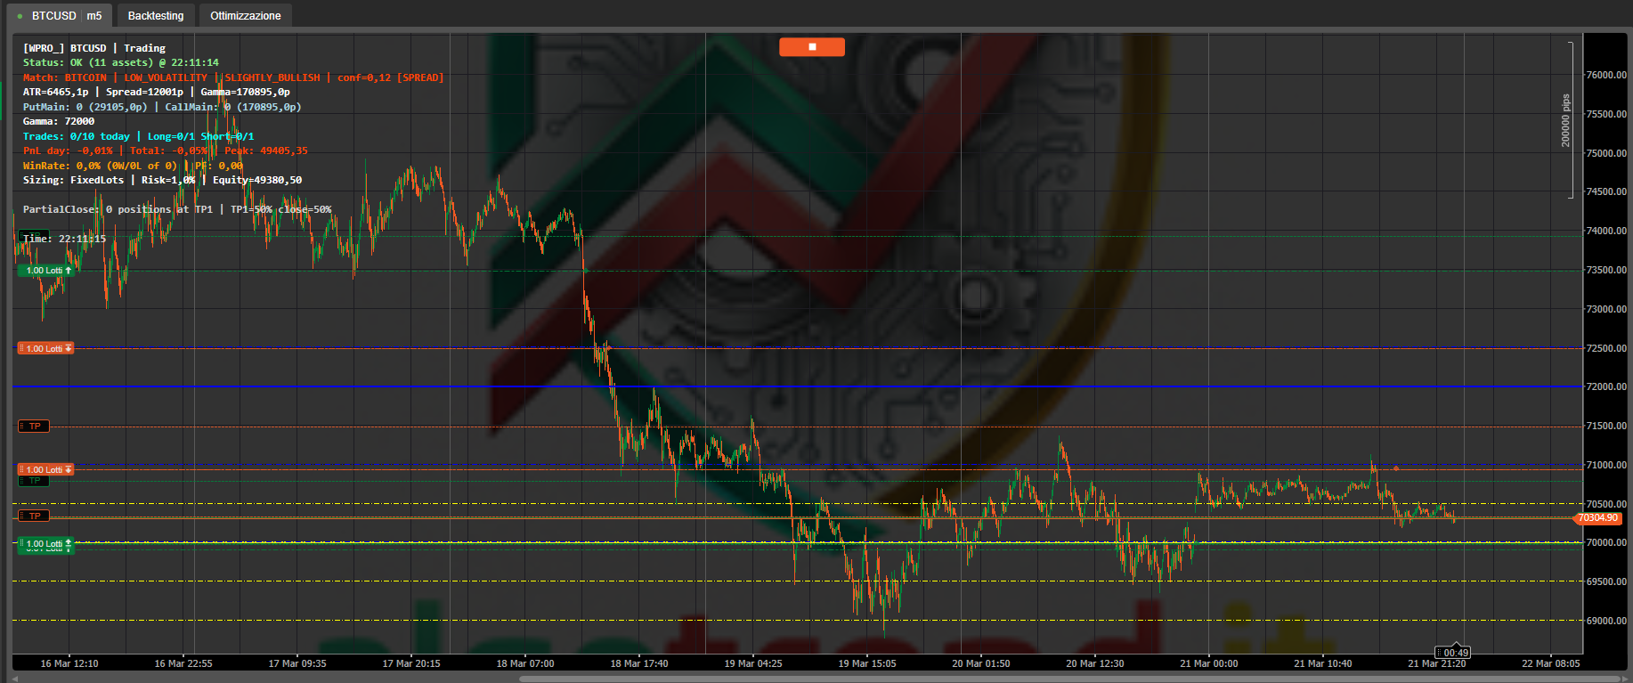Click the scroll-right arrow of the bottom scrollbar
Viewport: 1633px width, 683px height.
click(x=1626, y=679)
